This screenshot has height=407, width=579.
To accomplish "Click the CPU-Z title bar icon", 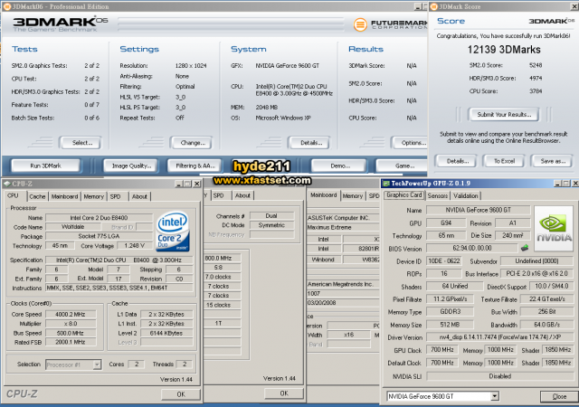I will (x=7, y=184).
